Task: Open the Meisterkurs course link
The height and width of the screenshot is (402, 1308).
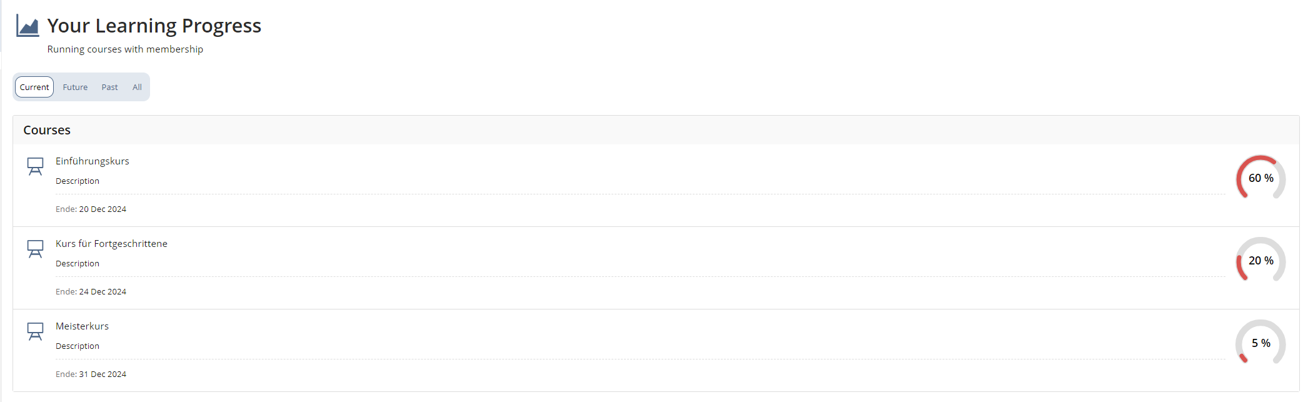Action: pyautogui.click(x=82, y=326)
